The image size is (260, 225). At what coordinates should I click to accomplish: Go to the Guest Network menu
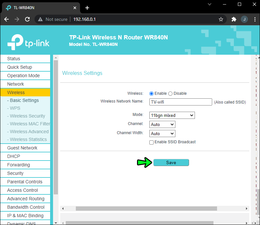(22, 148)
